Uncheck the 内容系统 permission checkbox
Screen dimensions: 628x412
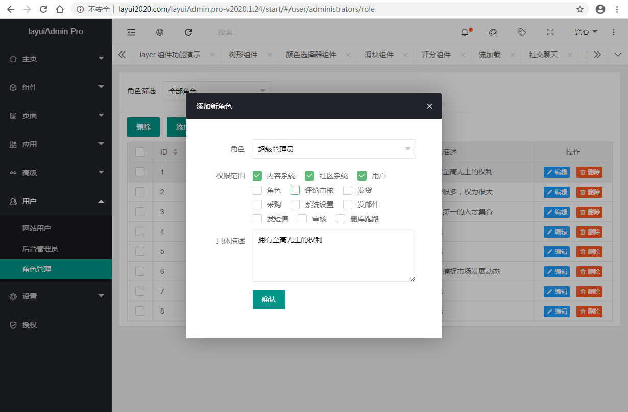257,175
